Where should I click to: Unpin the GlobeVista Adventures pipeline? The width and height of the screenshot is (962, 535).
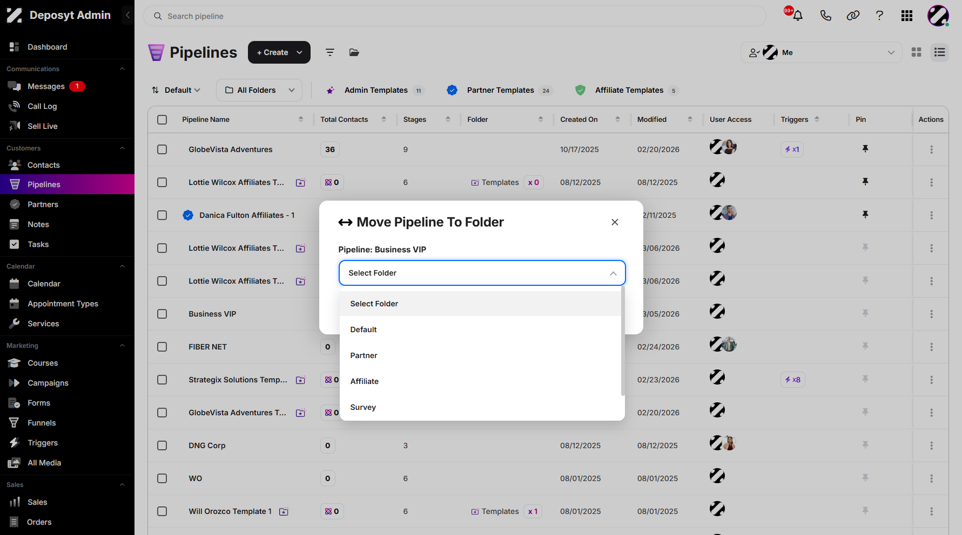[865, 149]
